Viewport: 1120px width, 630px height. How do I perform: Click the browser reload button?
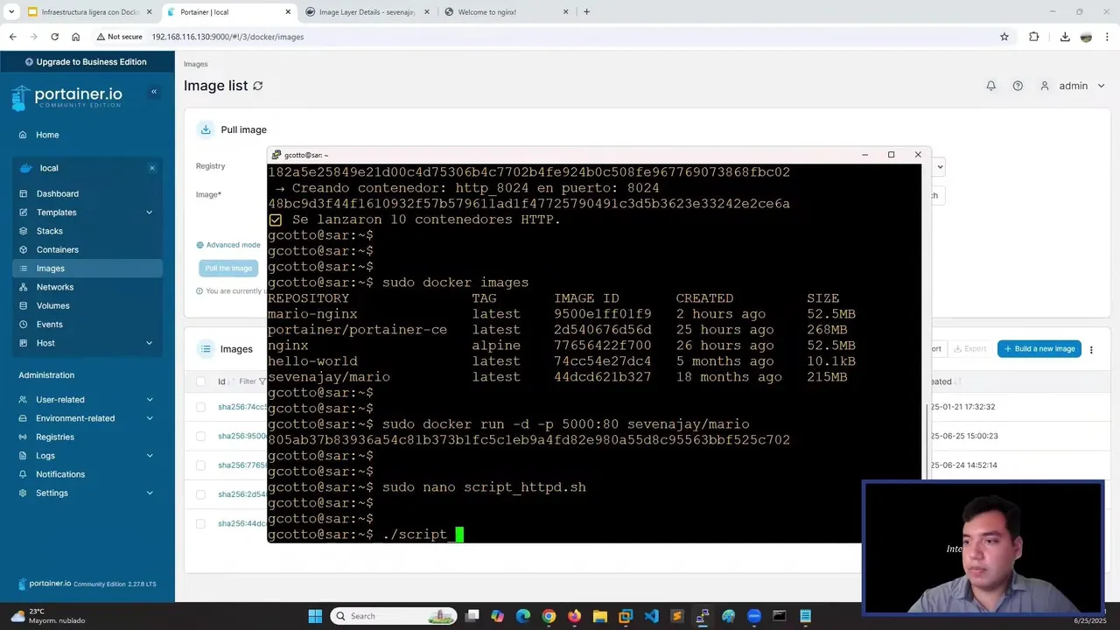click(54, 37)
